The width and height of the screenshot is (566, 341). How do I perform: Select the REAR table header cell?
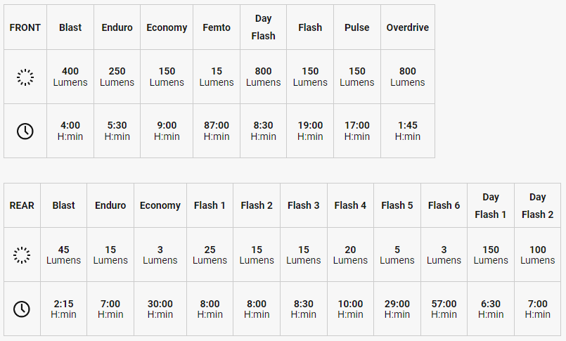coord(22,205)
